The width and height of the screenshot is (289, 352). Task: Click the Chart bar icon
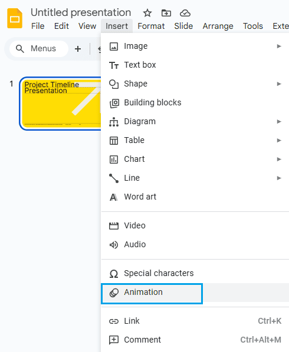click(x=114, y=160)
